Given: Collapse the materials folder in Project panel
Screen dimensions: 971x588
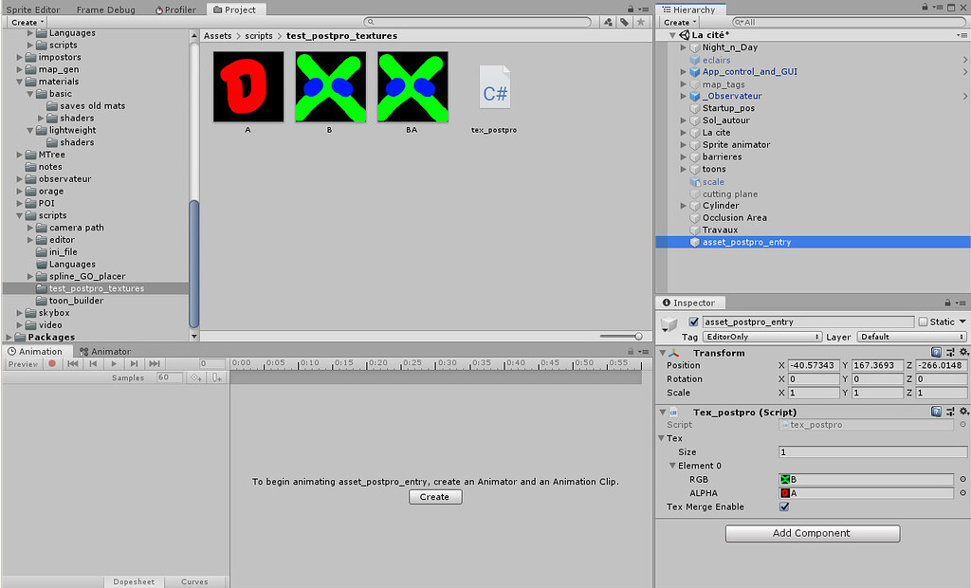Looking at the screenshot, I should click(x=21, y=82).
